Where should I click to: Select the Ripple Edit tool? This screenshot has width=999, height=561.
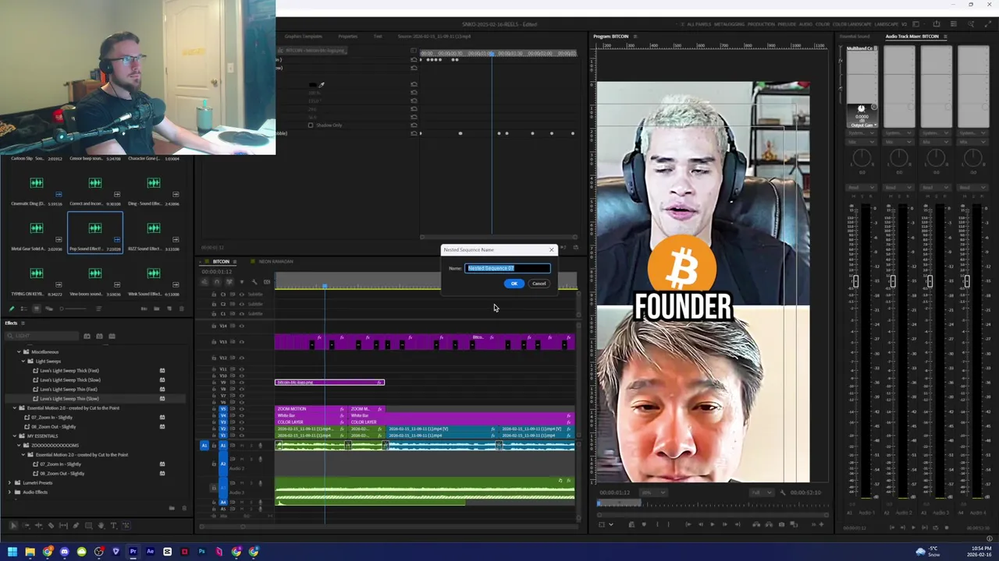(38, 526)
